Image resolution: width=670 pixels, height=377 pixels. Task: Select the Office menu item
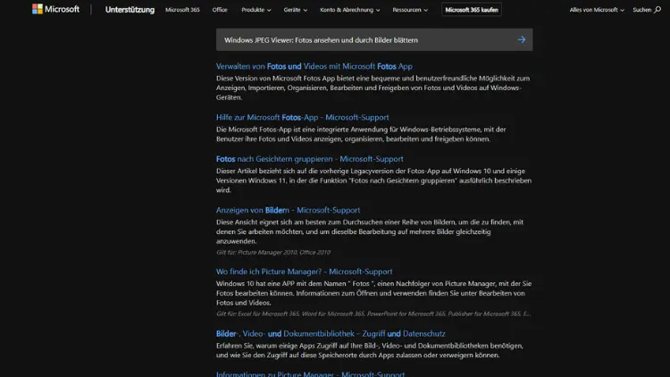coord(220,10)
